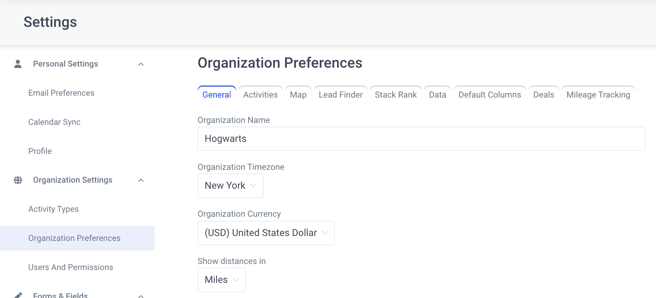The height and width of the screenshot is (298, 656).
Task: Collapse the Forms & Fields section chevron
Action: [141, 296]
